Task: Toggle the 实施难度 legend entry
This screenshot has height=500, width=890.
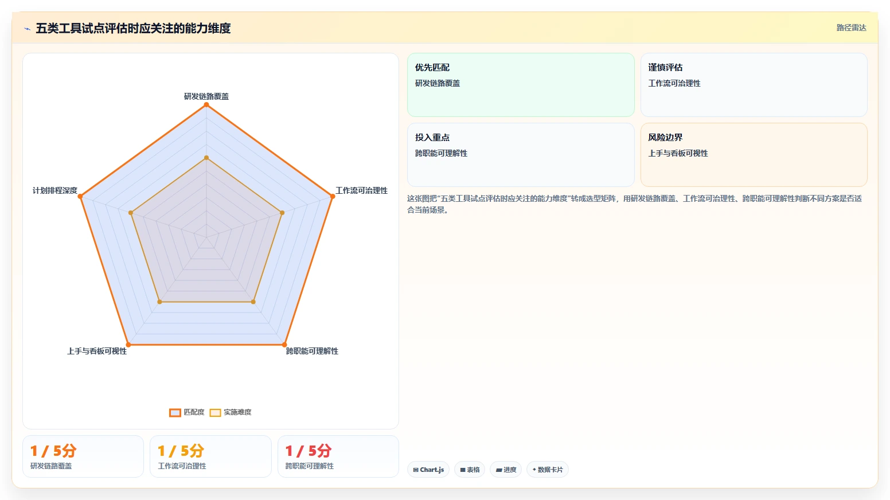Action: pos(231,412)
